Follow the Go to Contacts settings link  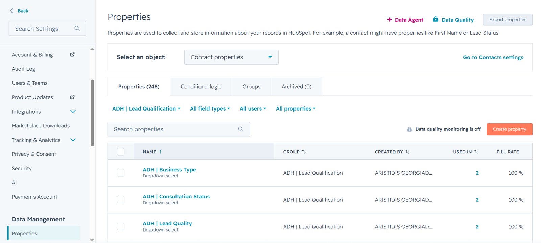coord(493,57)
